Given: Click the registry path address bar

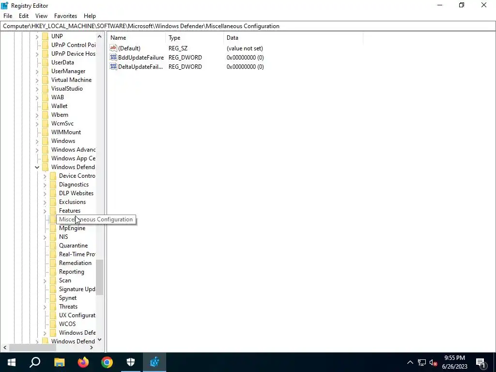Looking at the screenshot, I should (248, 26).
